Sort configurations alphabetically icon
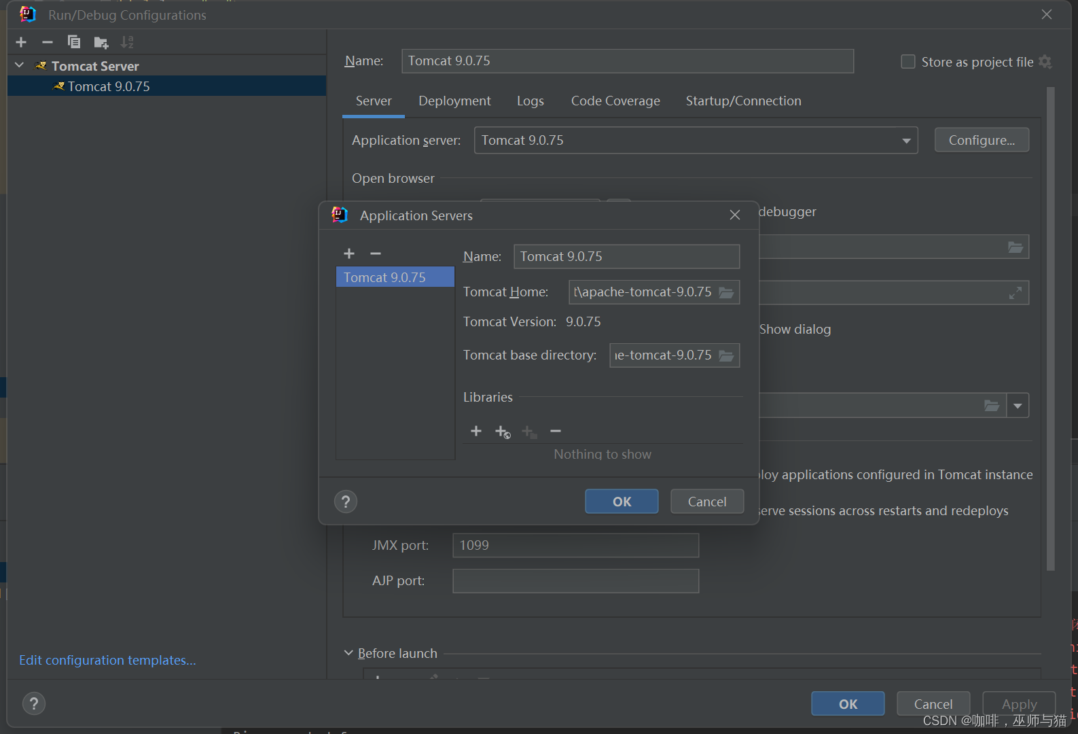The width and height of the screenshot is (1078, 734). point(127,42)
